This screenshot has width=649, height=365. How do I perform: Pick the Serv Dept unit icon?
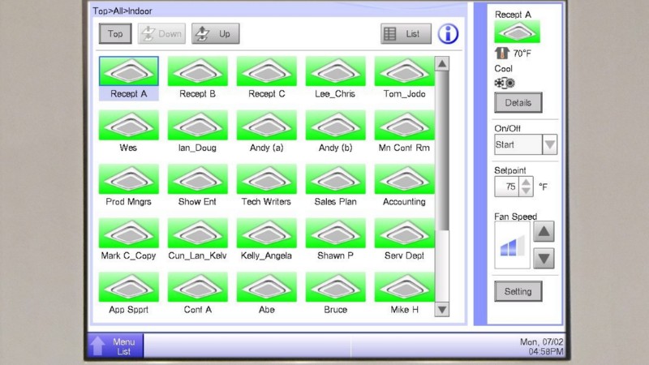[x=404, y=234]
